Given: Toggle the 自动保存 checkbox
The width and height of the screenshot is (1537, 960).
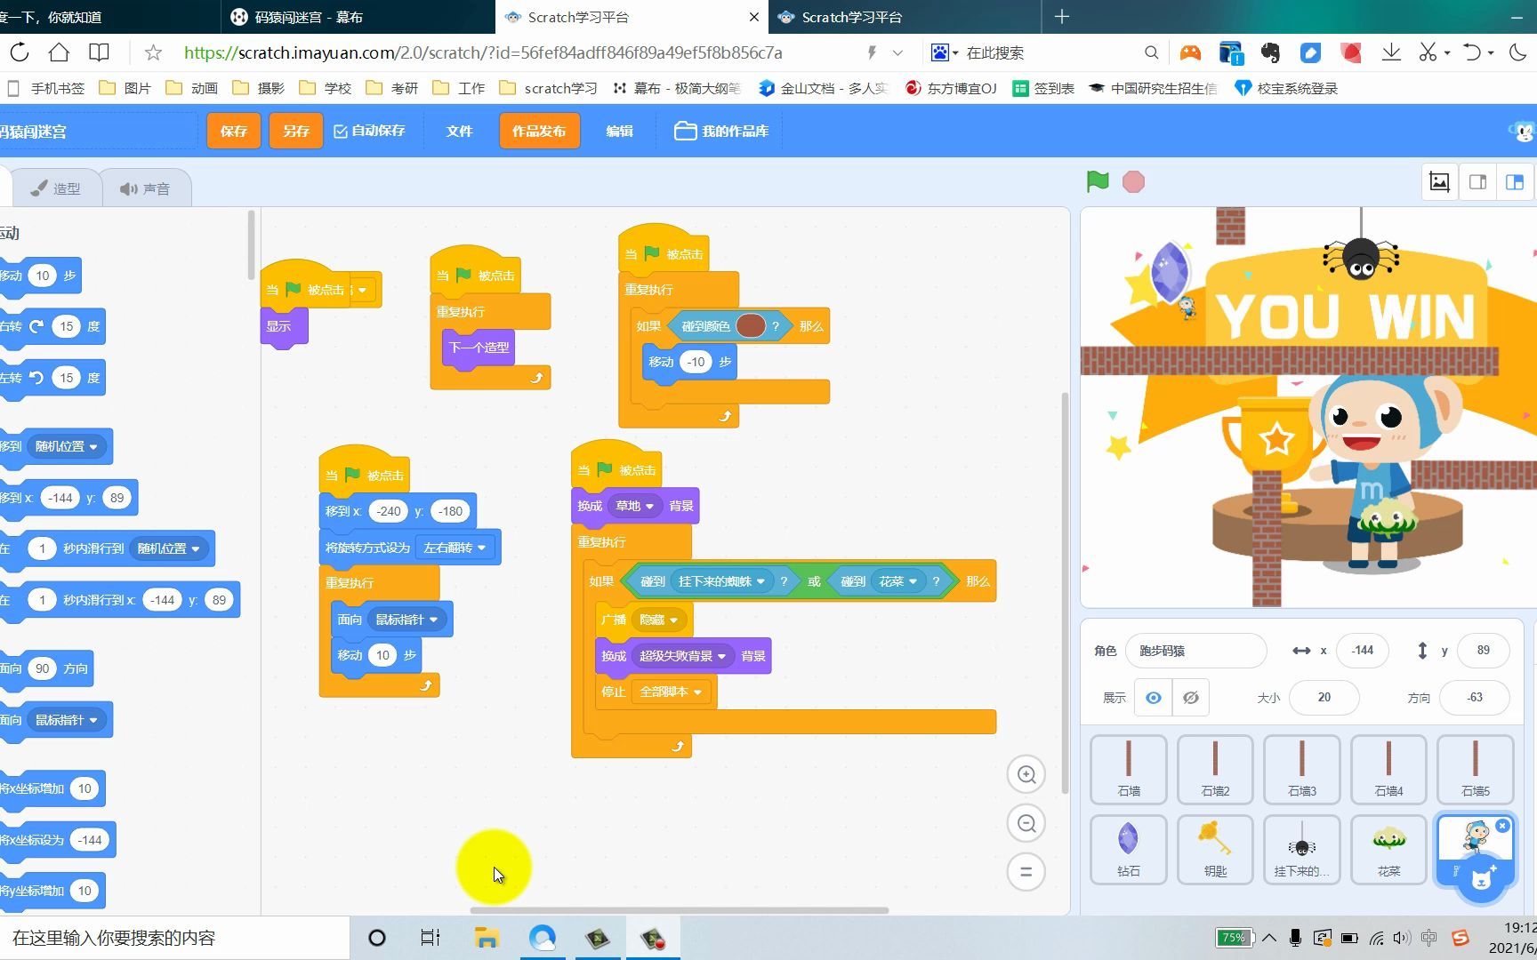Looking at the screenshot, I should pos(341,131).
